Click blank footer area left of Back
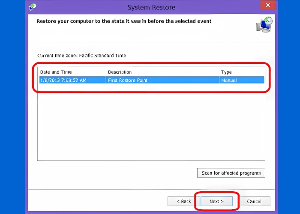This screenshot has height=214, width=300. pos(99,201)
